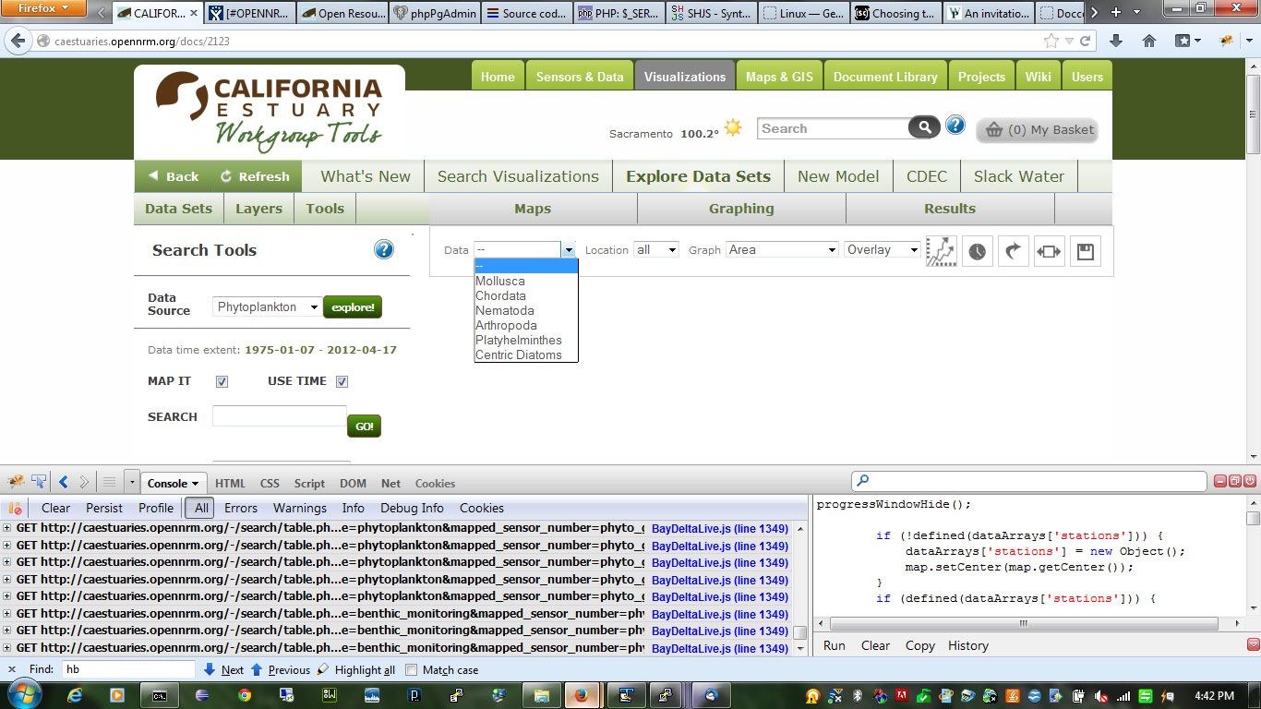Open the My Basket cart

[x=1038, y=129]
